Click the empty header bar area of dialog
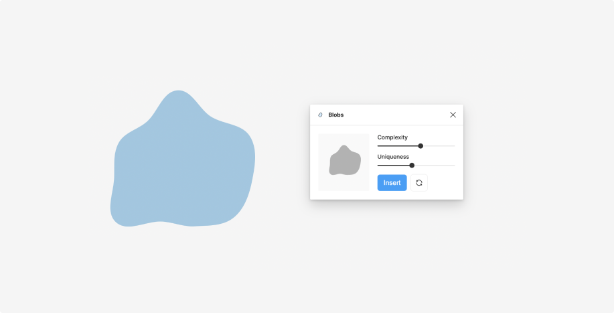This screenshot has width=614, height=313. click(396, 115)
